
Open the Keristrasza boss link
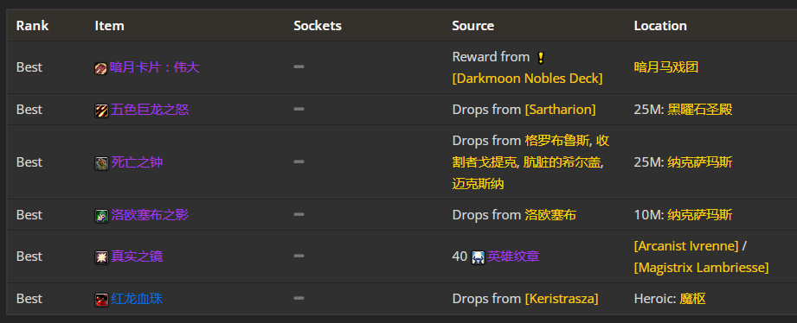561,299
